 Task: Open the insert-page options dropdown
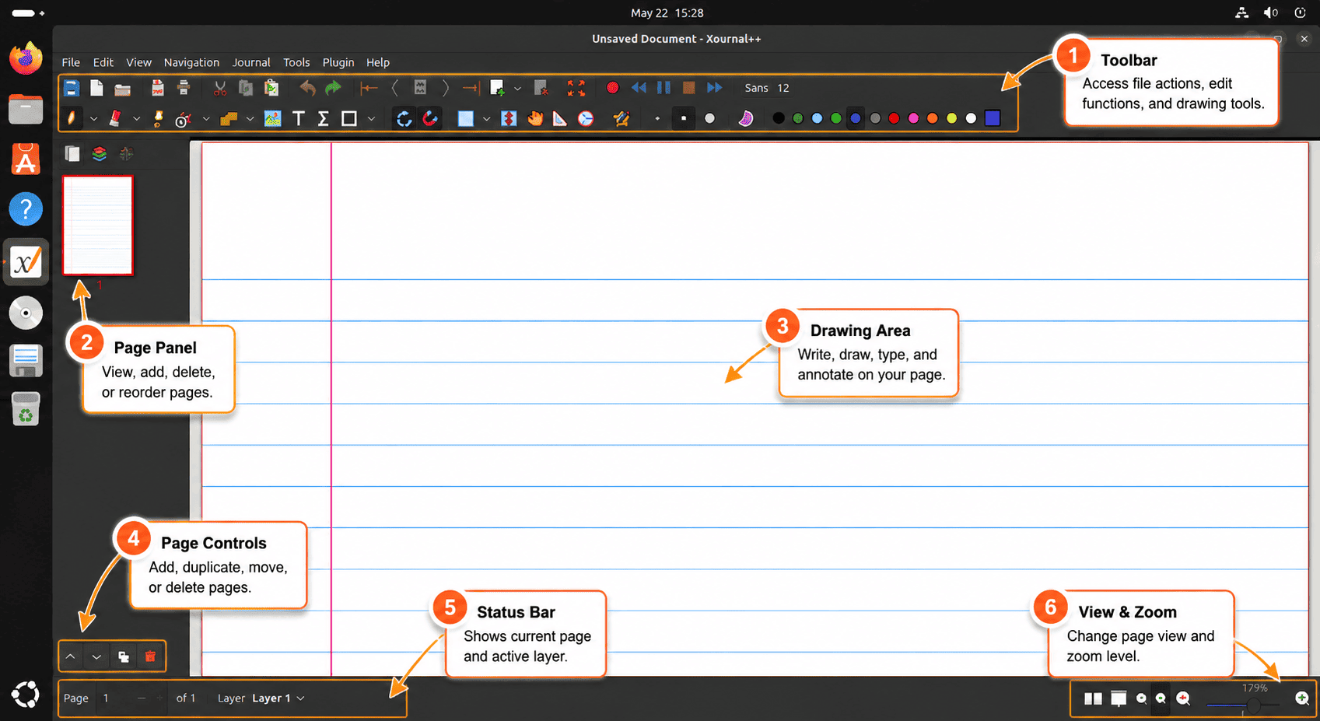coord(517,89)
